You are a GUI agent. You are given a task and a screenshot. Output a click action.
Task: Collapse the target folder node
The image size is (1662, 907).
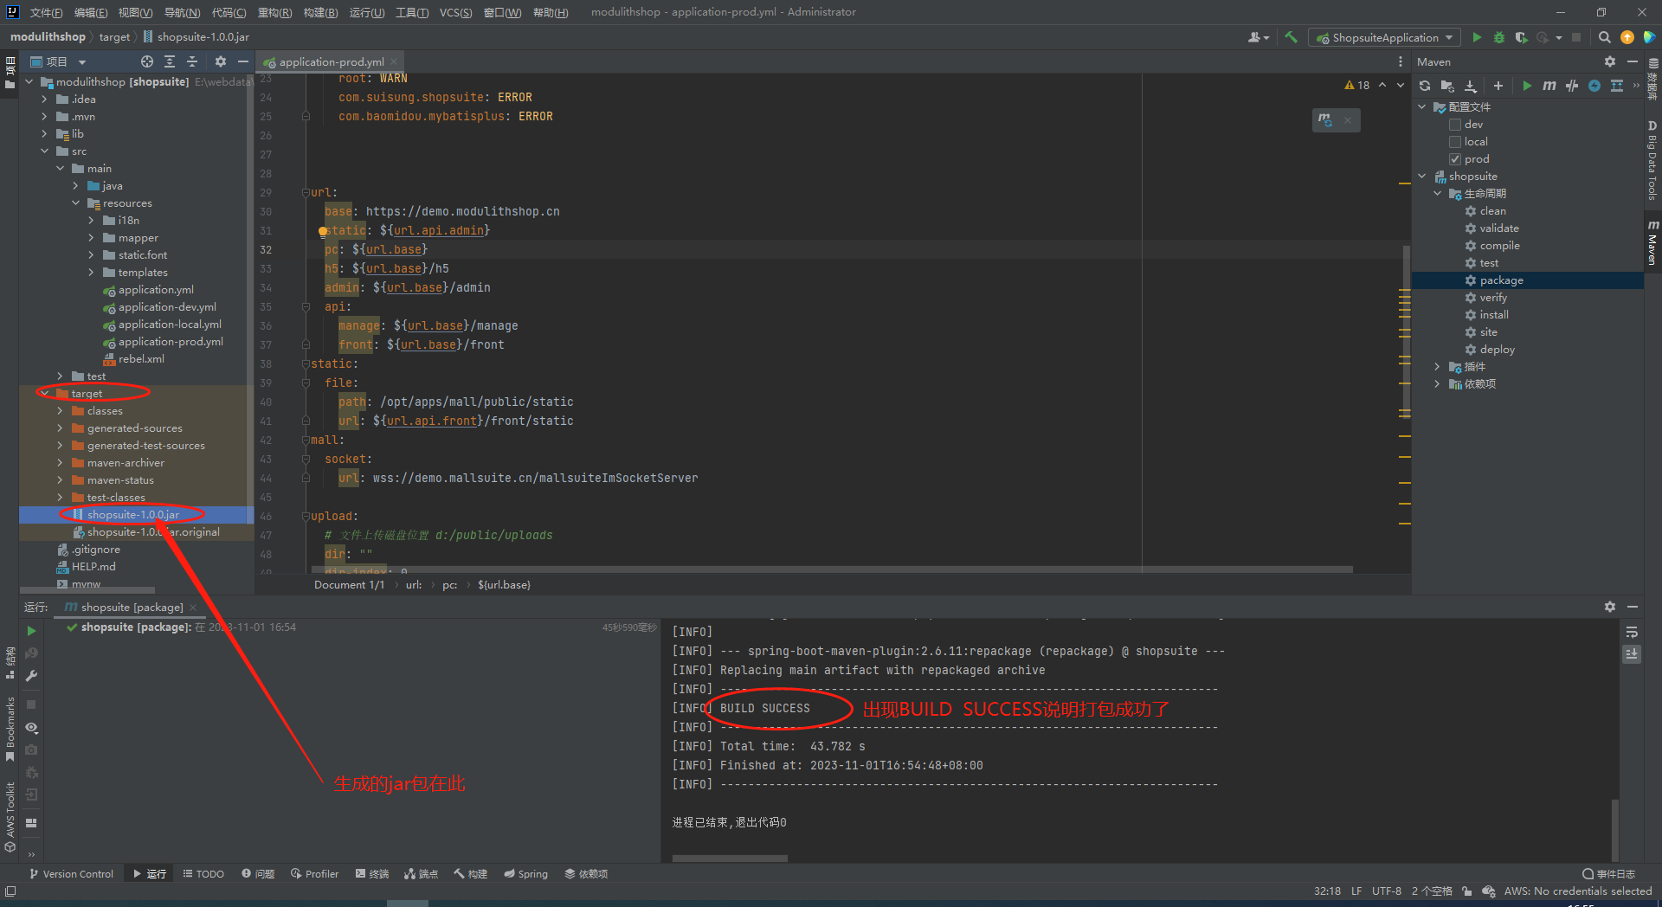coord(44,394)
